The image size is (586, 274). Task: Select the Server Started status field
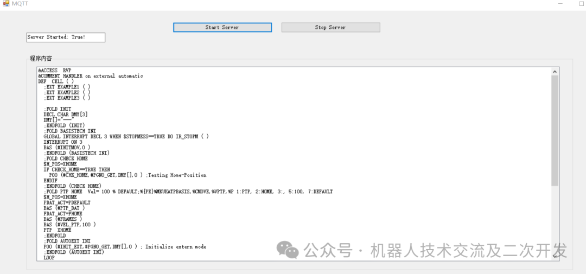[66, 37]
